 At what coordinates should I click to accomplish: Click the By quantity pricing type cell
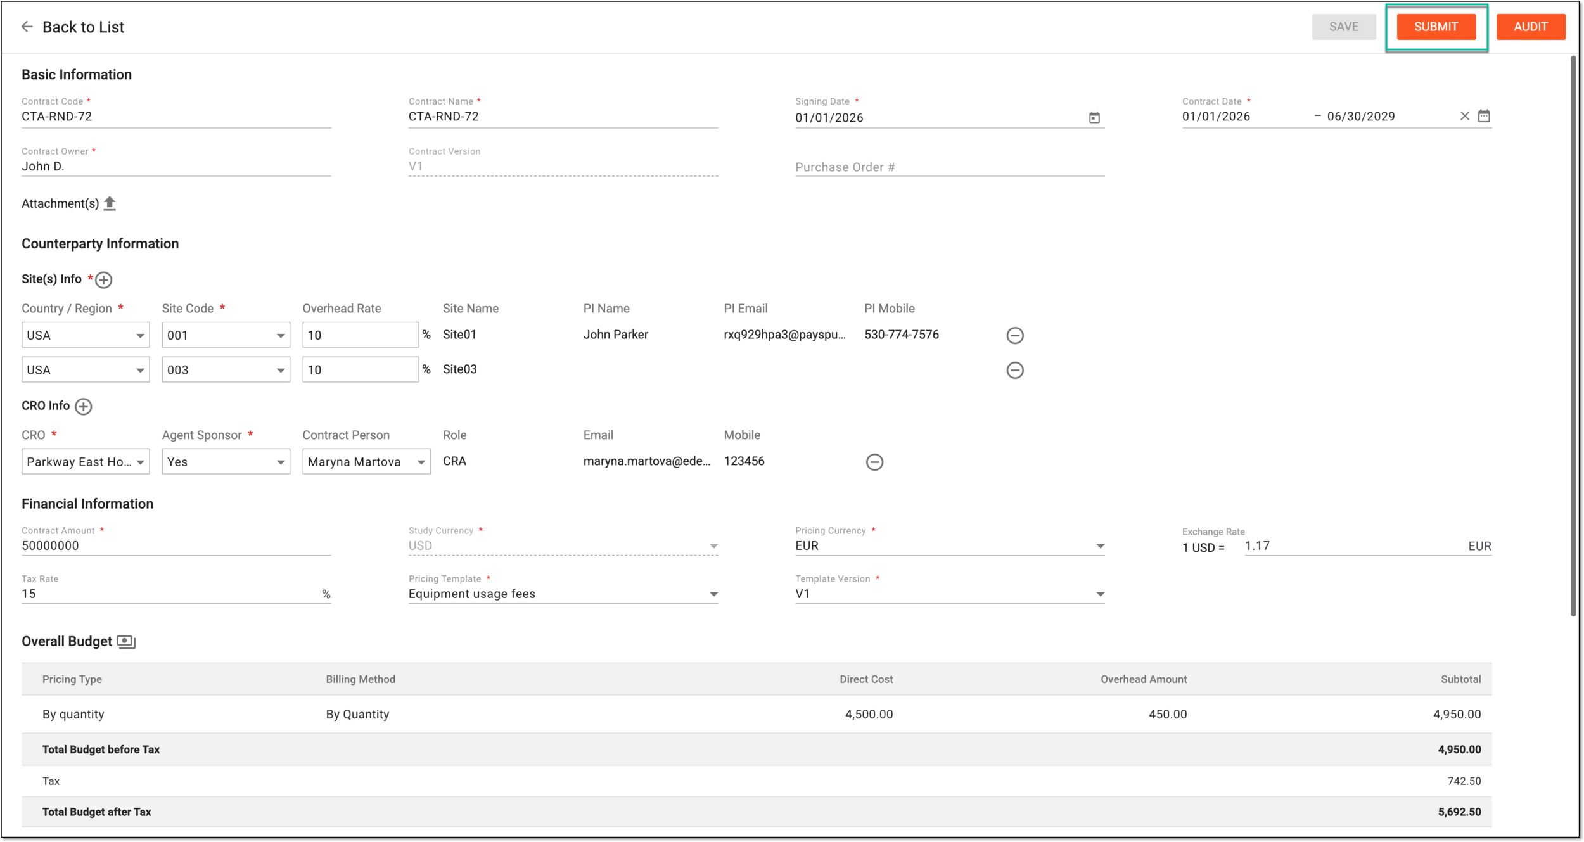[x=73, y=715]
